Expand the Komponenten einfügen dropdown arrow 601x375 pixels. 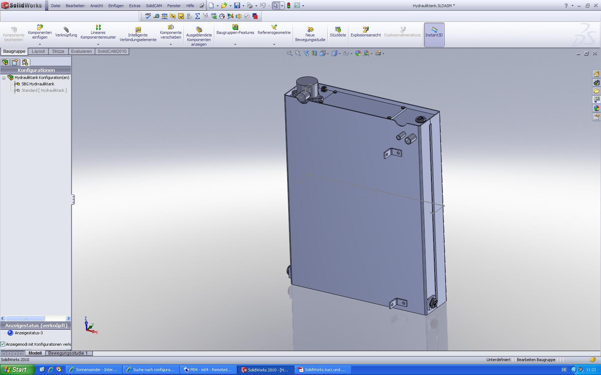point(40,45)
